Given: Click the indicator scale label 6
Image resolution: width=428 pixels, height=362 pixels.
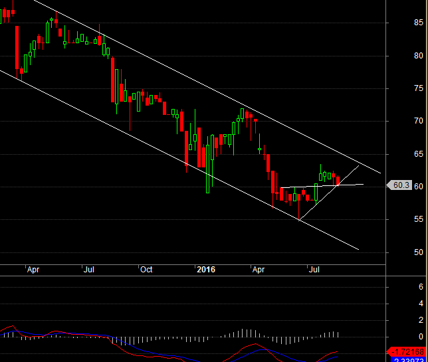Looking at the screenshot, I should coord(421,287).
